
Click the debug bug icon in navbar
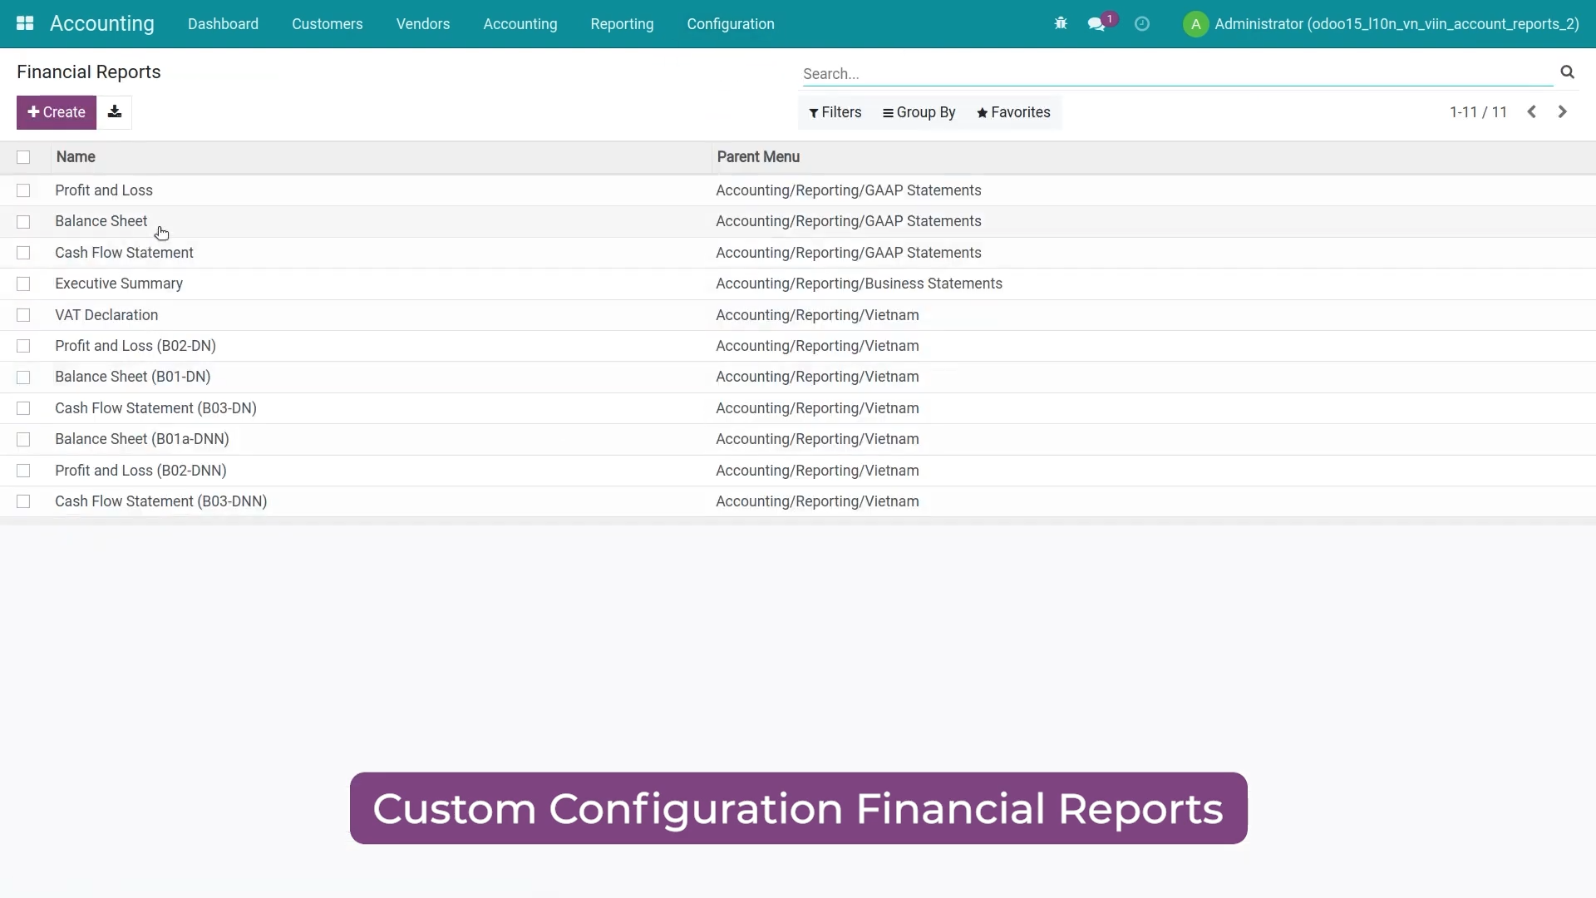point(1061,23)
